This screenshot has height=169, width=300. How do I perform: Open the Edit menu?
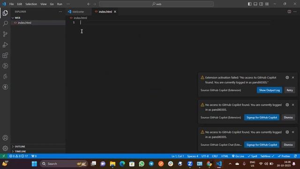20,4
